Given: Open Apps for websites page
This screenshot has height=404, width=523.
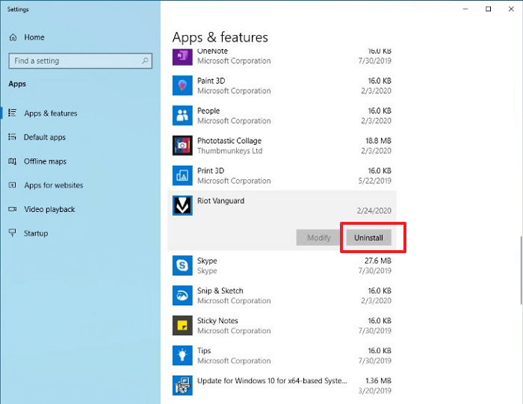Looking at the screenshot, I should click(53, 185).
